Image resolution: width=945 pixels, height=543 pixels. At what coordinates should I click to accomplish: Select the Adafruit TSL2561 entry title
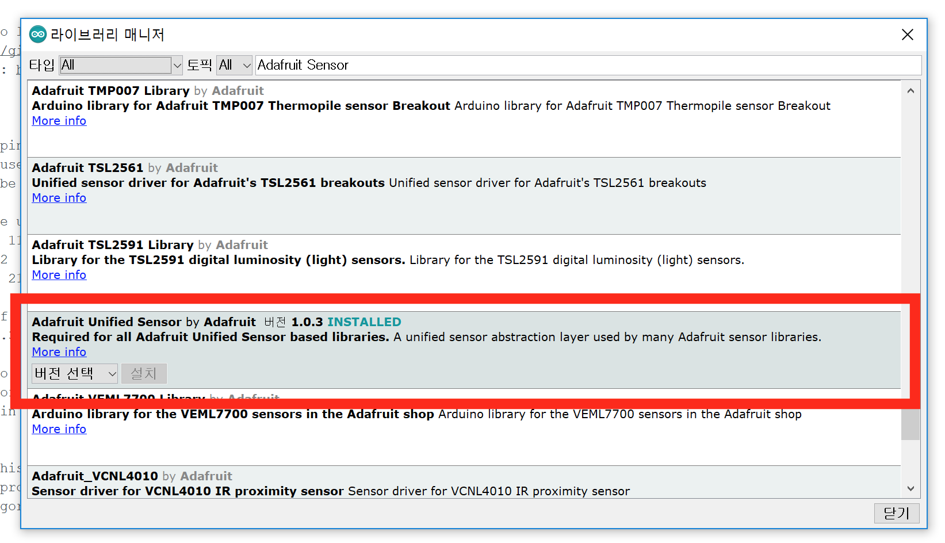tap(87, 168)
